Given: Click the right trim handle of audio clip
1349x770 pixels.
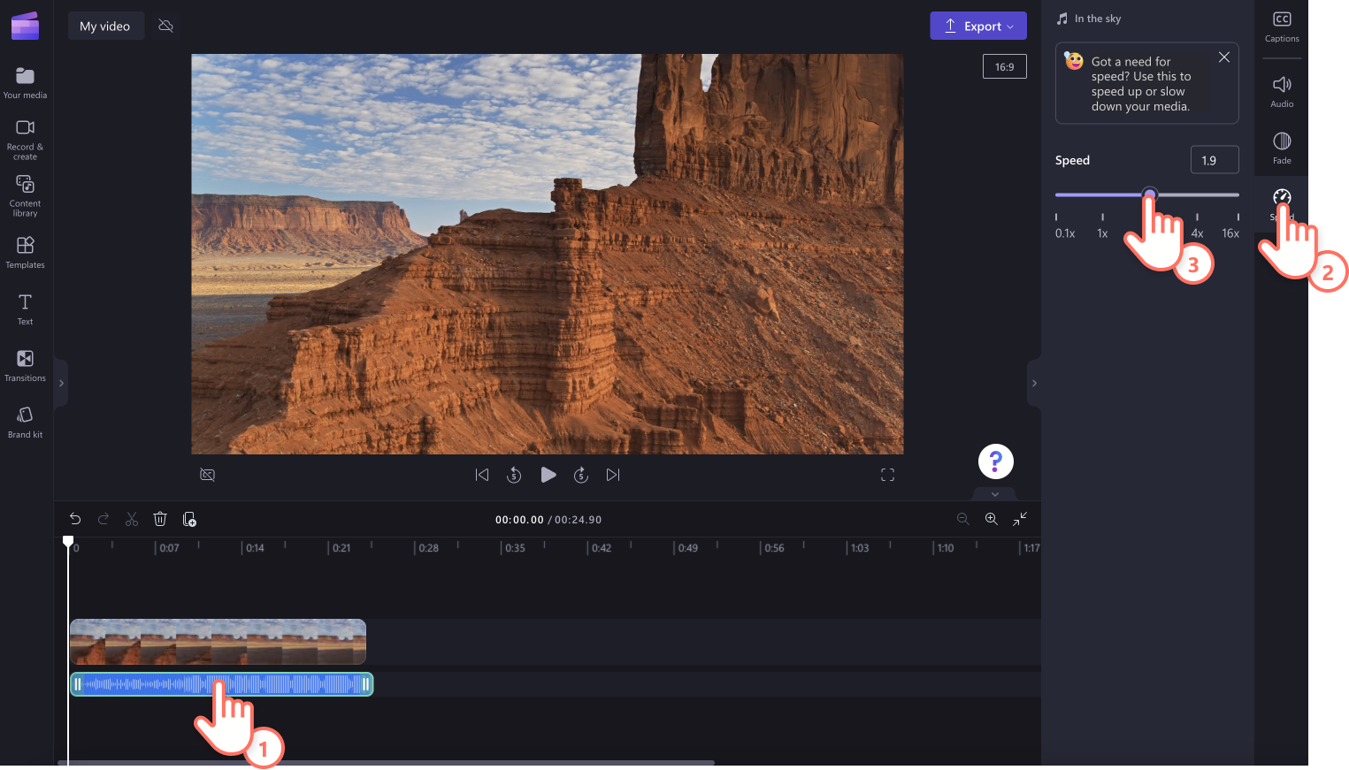Looking at the screenshot, I should tap(365, 684).
